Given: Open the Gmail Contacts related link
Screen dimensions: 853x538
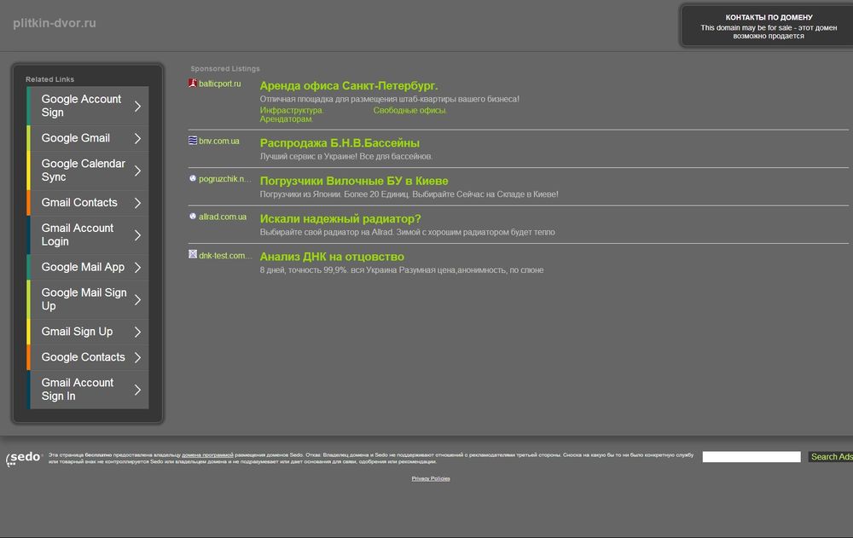Looking at the screenshot, I should (88, 203).
